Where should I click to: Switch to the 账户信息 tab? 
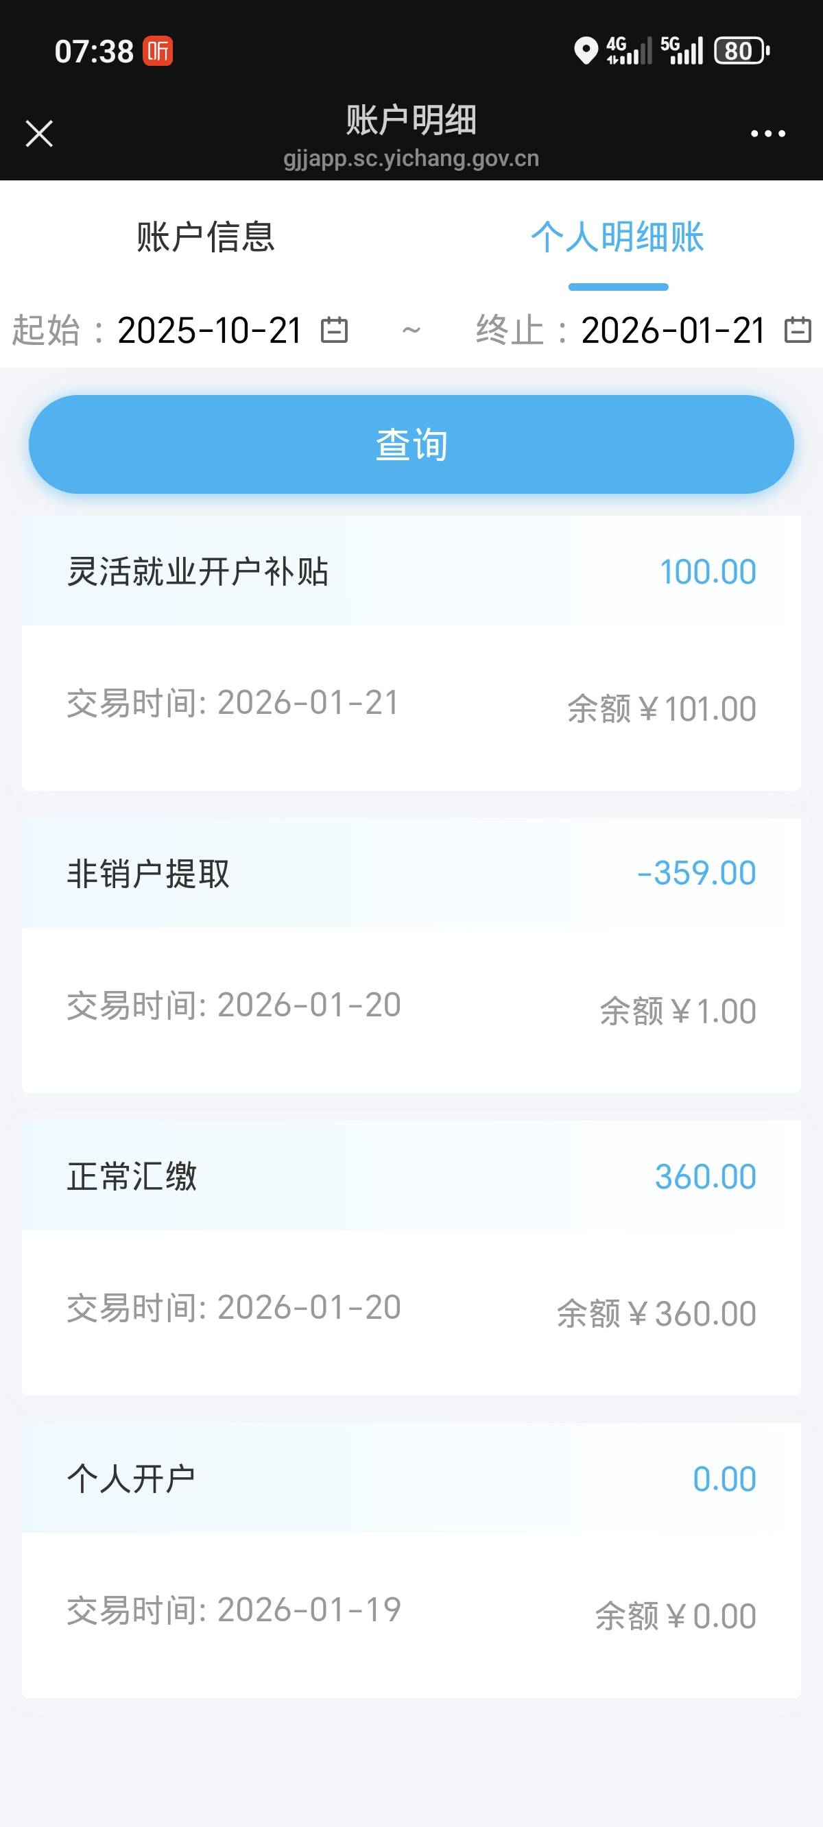[206, 237]
